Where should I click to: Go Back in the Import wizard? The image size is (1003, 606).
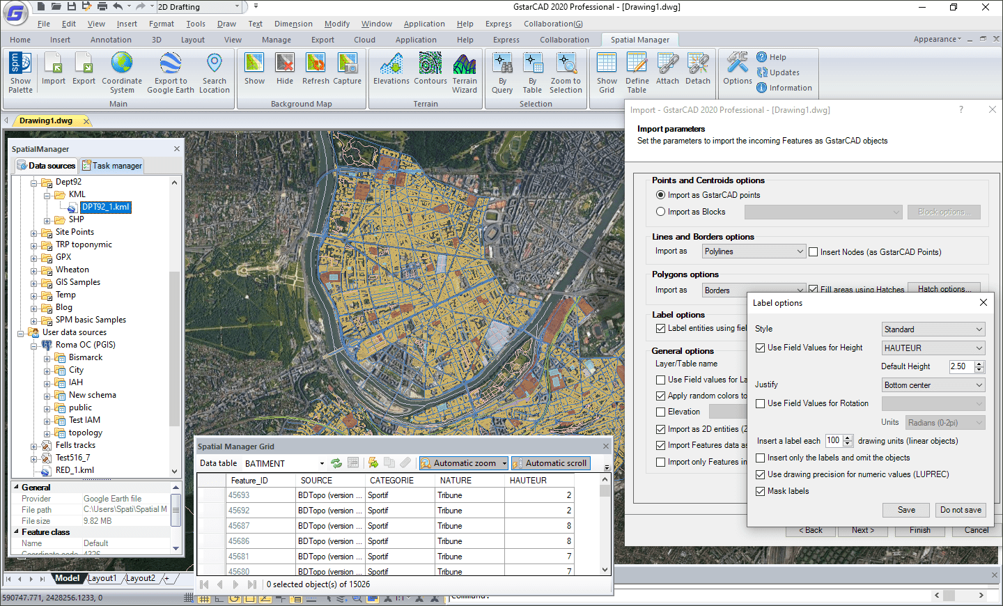[810, 531]
